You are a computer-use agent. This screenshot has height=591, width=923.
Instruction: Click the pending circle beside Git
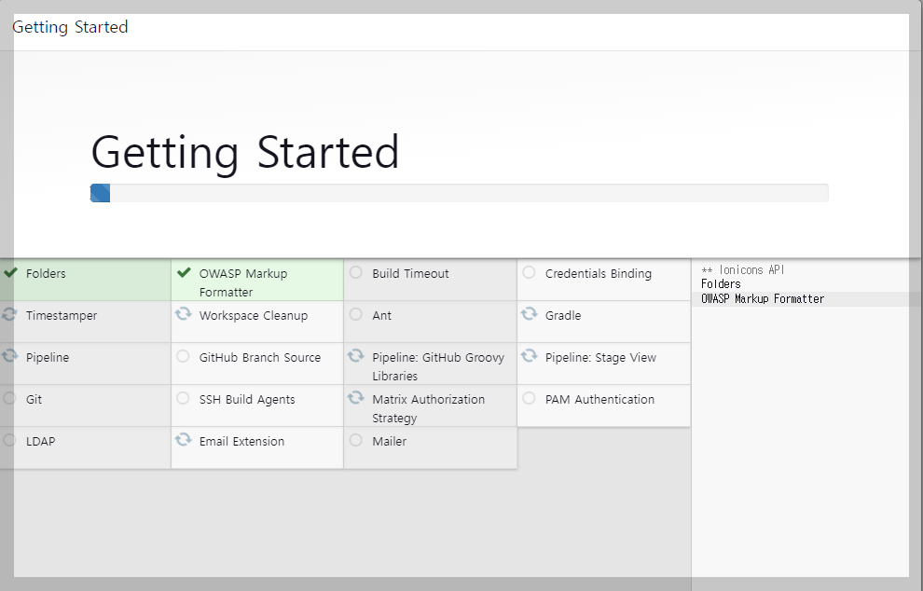8,398
